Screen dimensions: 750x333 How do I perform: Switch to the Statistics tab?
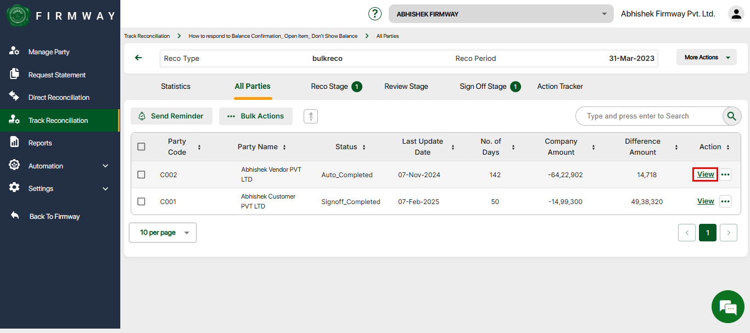coord(176,86)
